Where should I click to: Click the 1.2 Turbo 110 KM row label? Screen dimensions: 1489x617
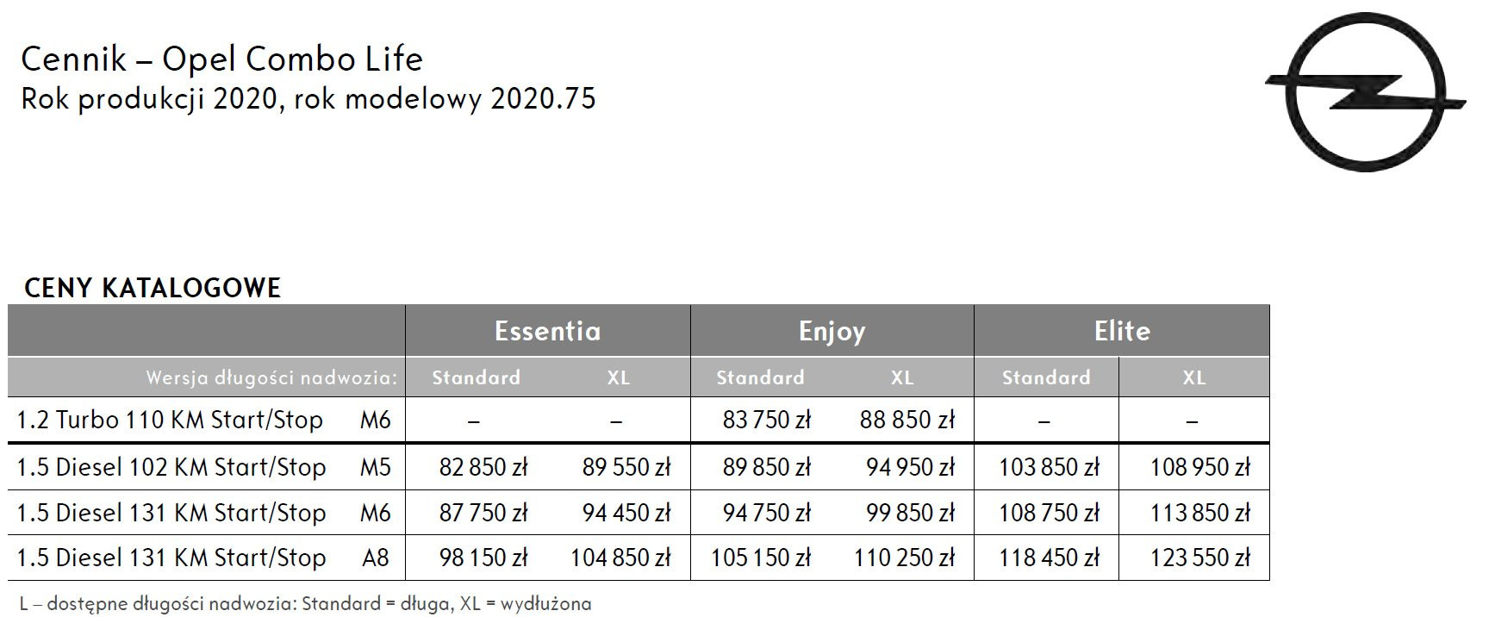coord(170,421)
